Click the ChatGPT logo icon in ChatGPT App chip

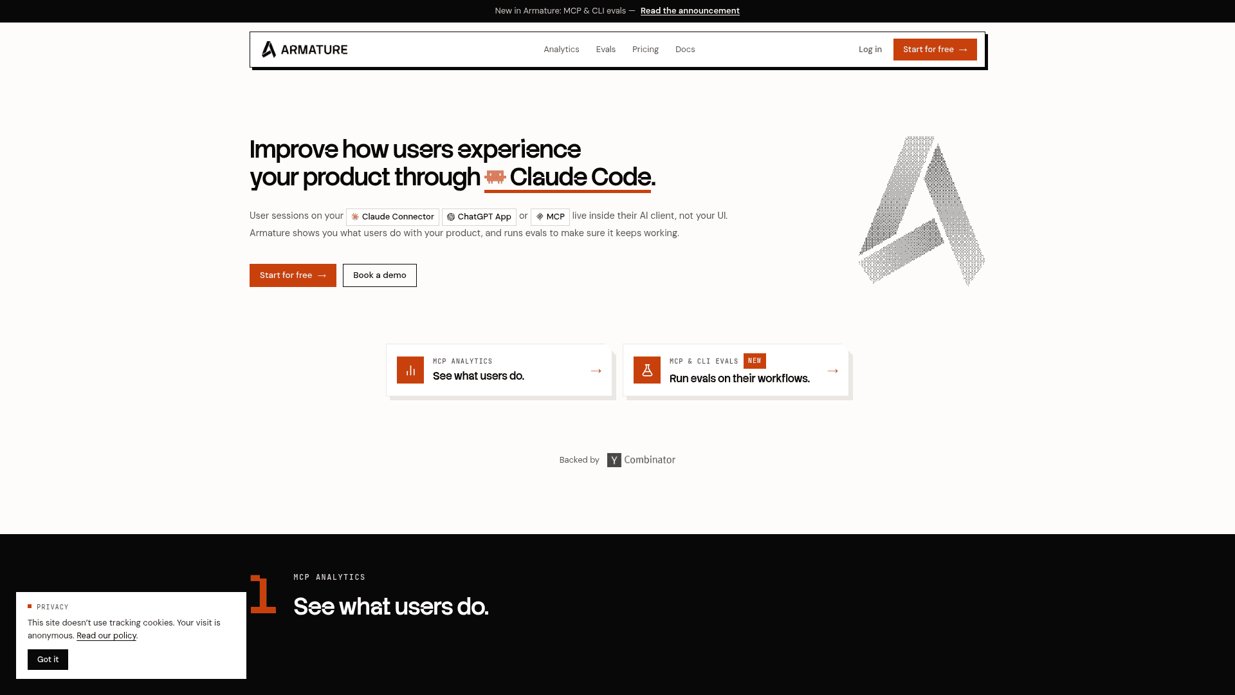451,217
